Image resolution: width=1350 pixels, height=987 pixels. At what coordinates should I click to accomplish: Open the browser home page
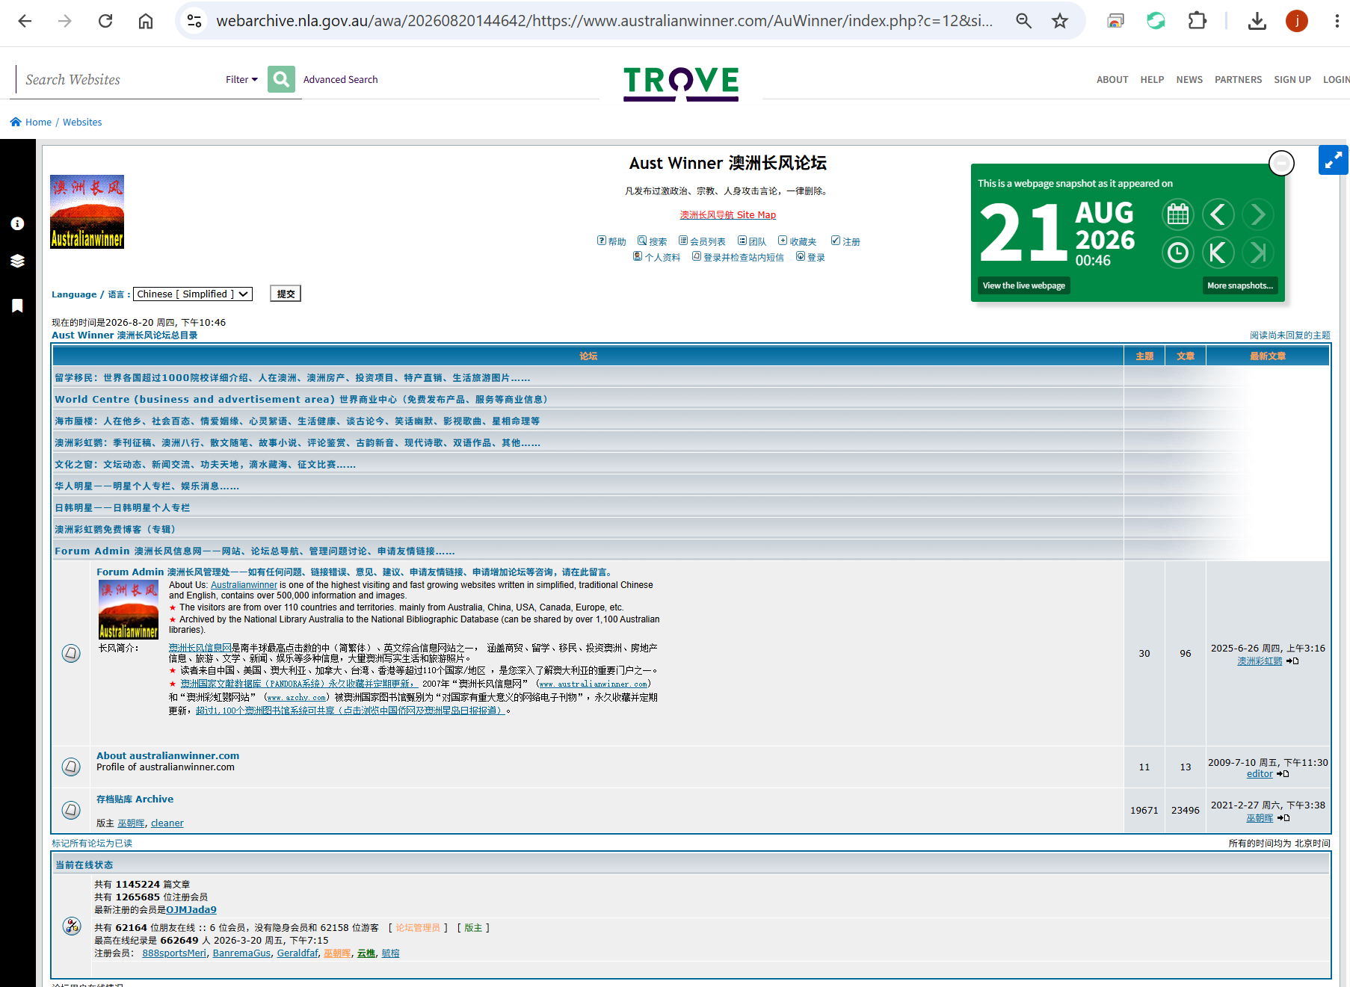coord(146,21)
